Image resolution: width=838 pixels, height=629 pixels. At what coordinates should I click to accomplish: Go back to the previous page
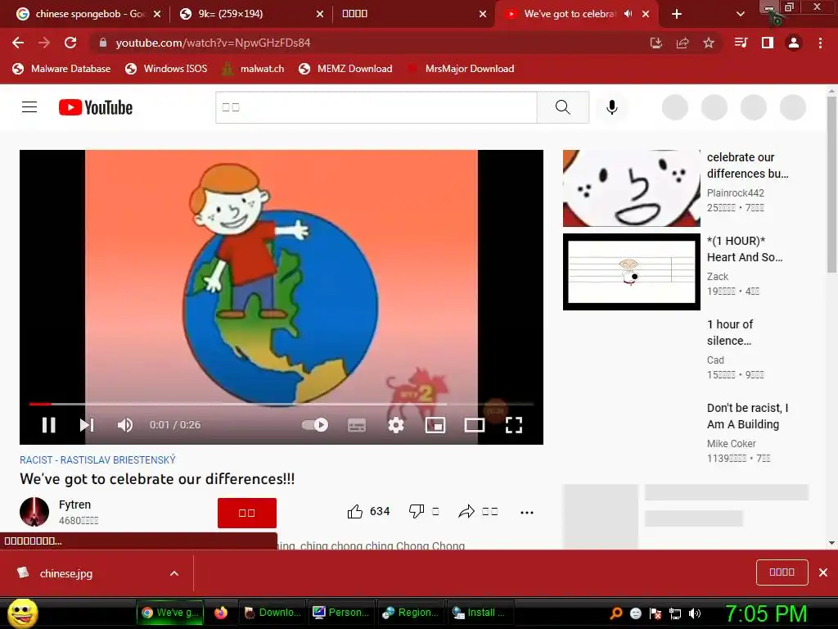pos(18,43)
